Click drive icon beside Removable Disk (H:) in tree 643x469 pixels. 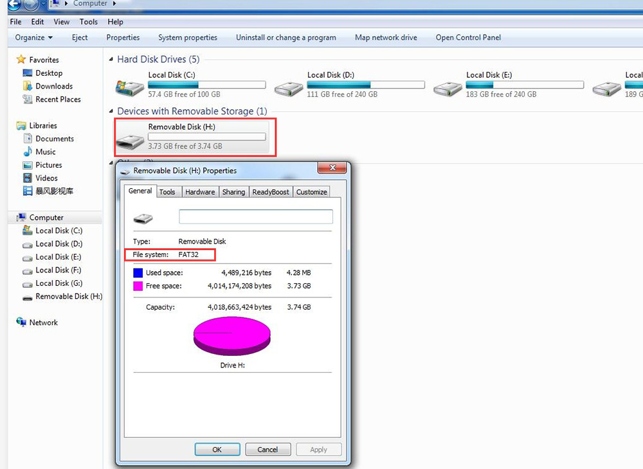click(x=28, y=298)
